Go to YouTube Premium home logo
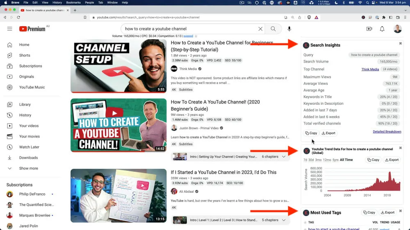Screen dimensions: 410x230 tap(32, 29)
